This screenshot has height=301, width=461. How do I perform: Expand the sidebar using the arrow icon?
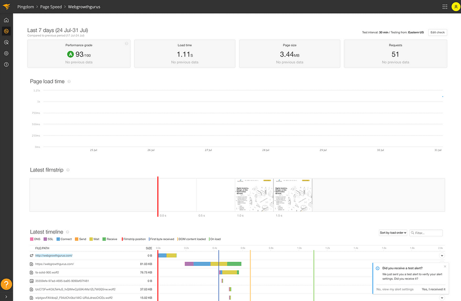pos(6,297)
